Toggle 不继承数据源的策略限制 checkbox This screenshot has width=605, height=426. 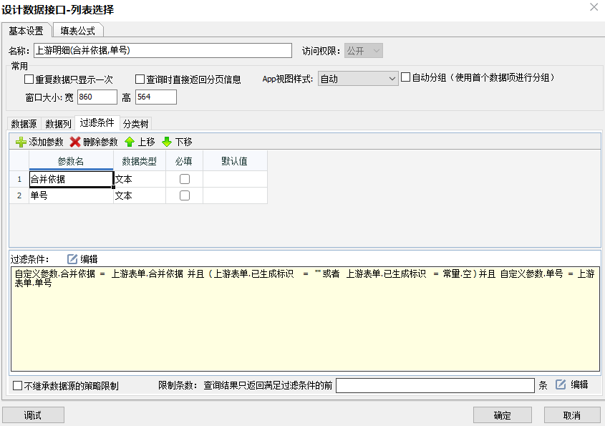coord(18,385)
